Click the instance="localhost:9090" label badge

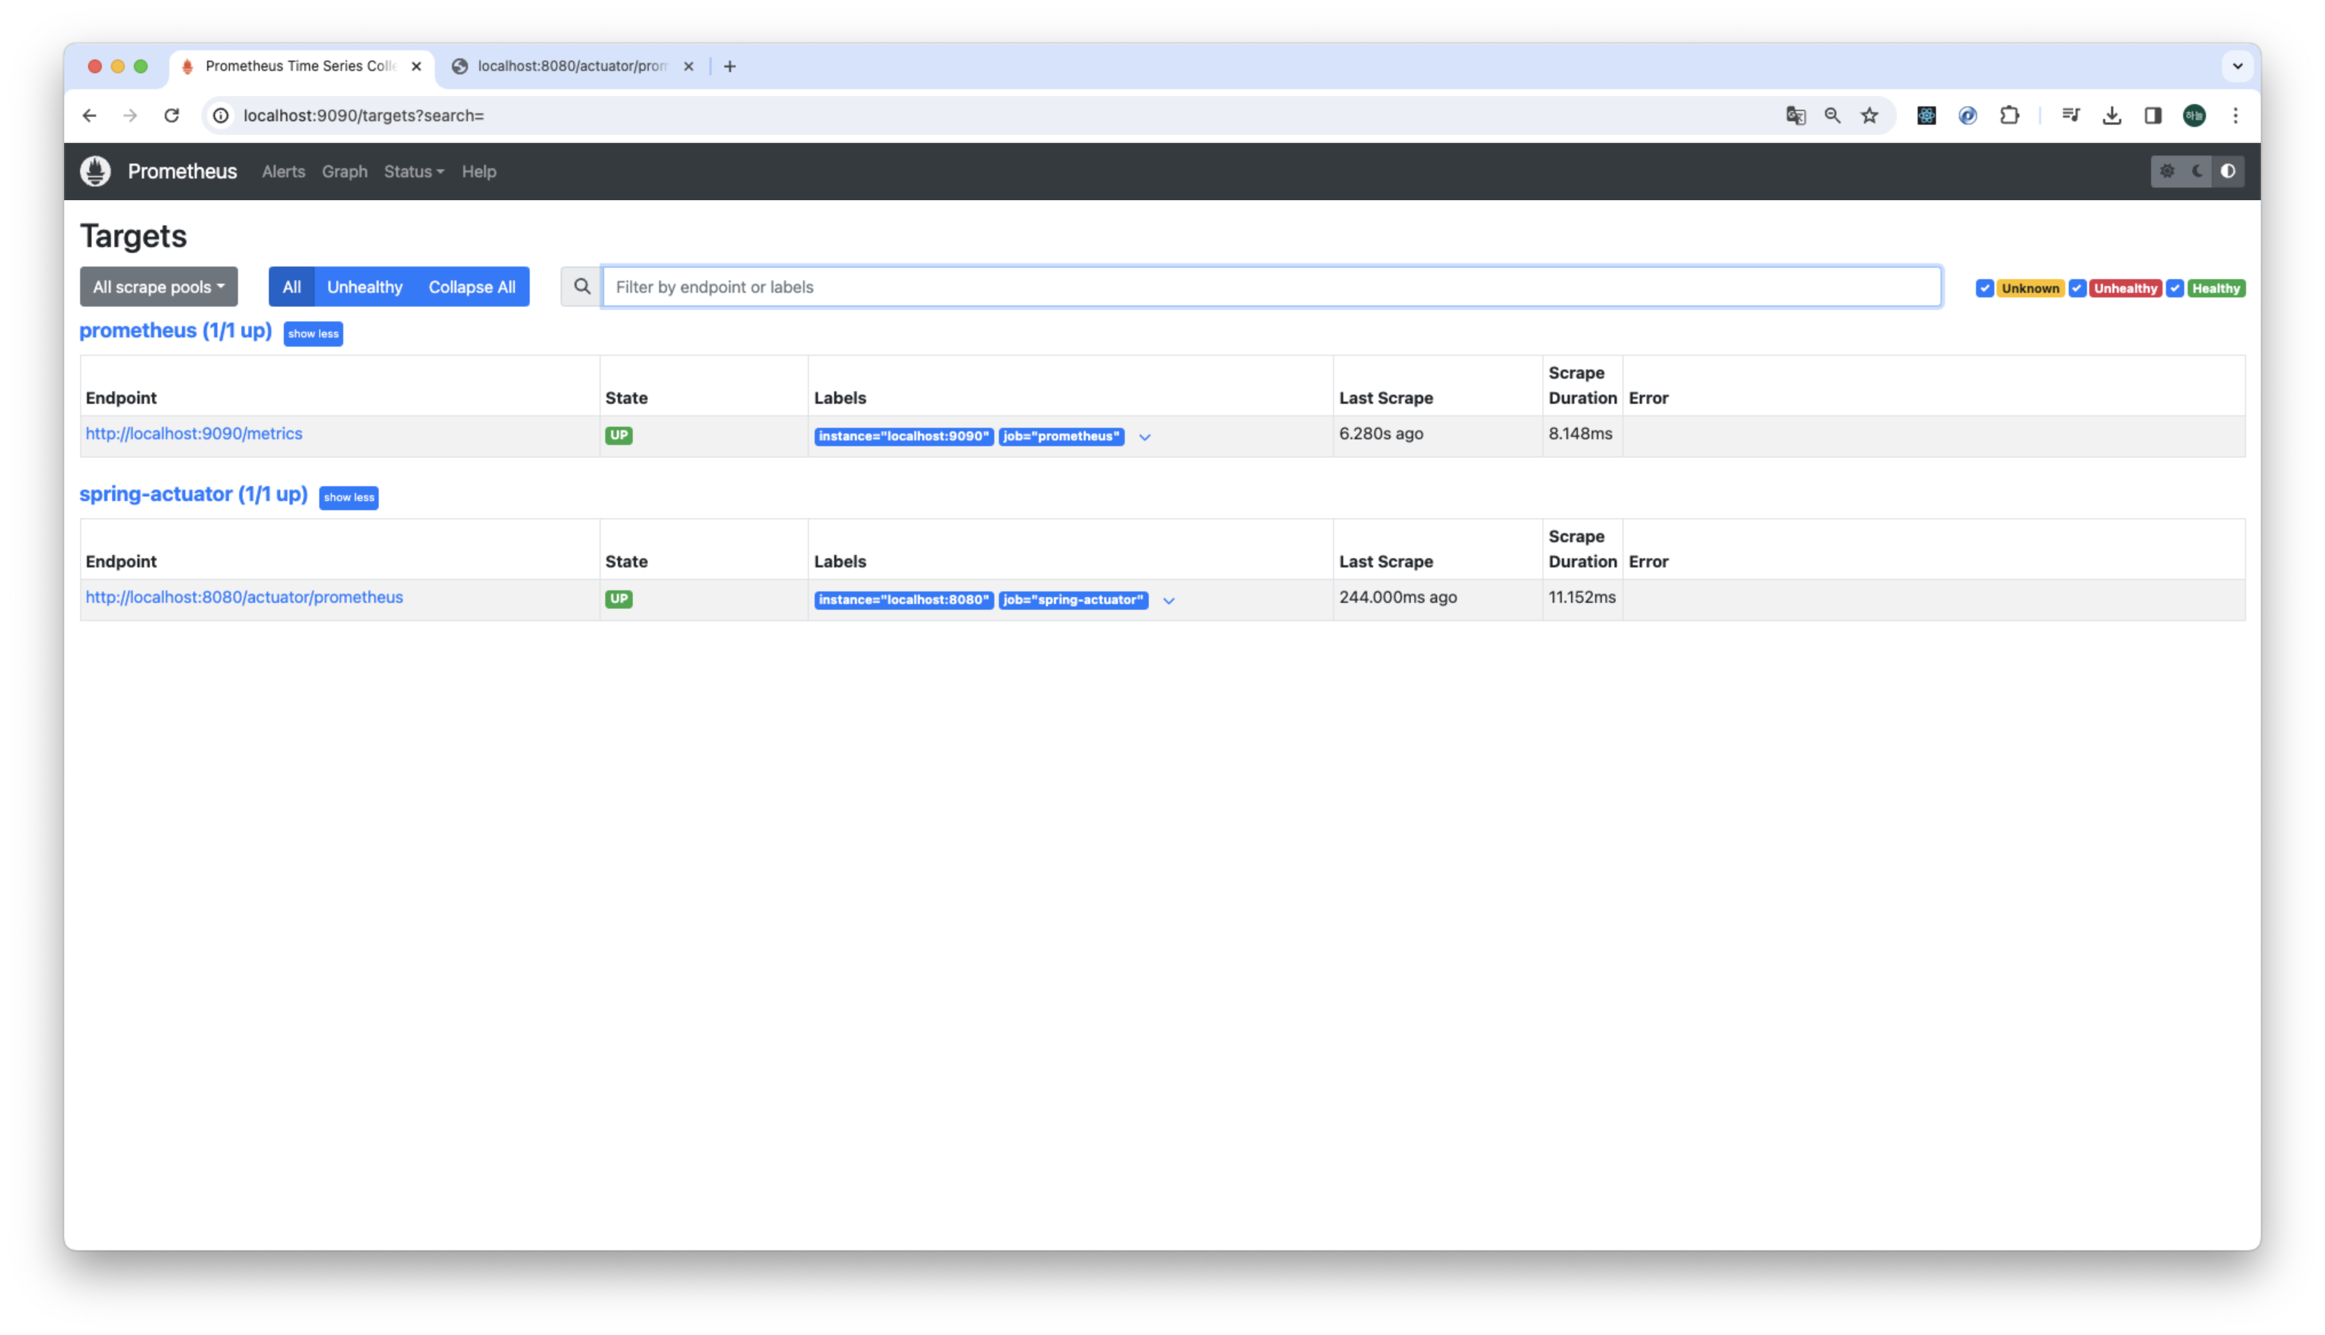coord(903,436)
